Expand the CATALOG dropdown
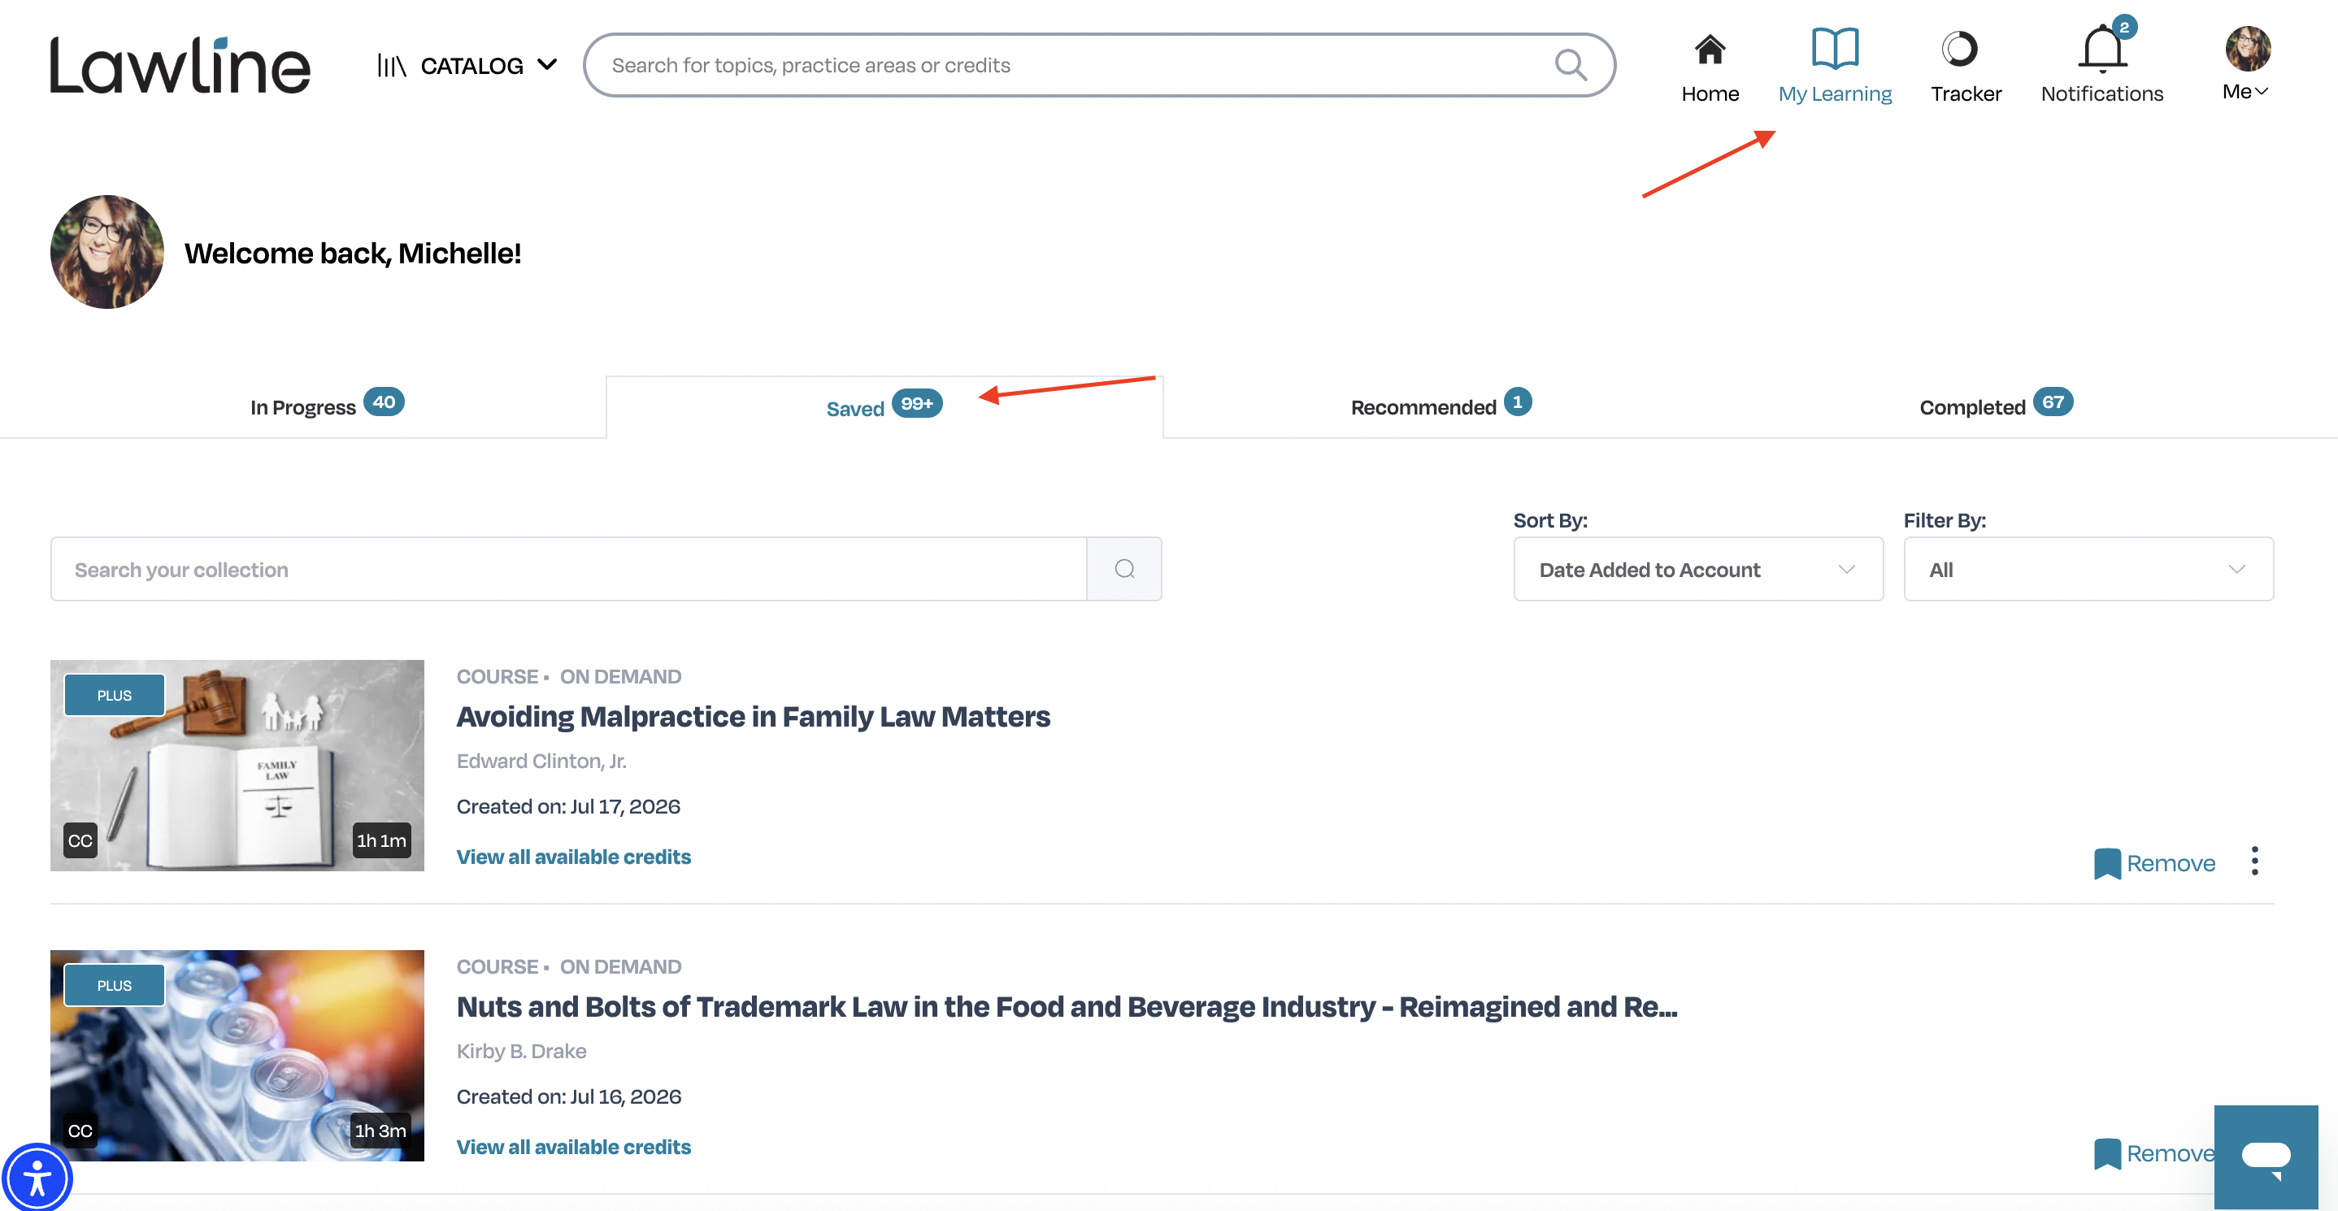This screenshot has width=2338, height=1211. 467,65
